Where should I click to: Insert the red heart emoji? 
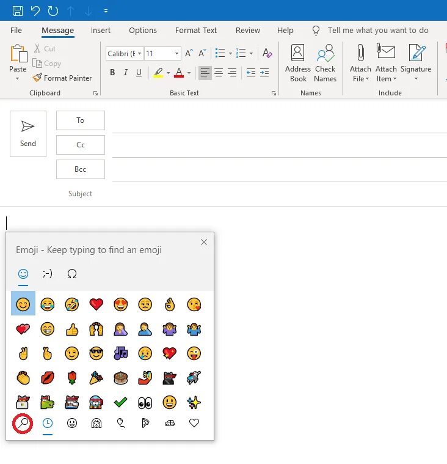[x=96, y=304]
